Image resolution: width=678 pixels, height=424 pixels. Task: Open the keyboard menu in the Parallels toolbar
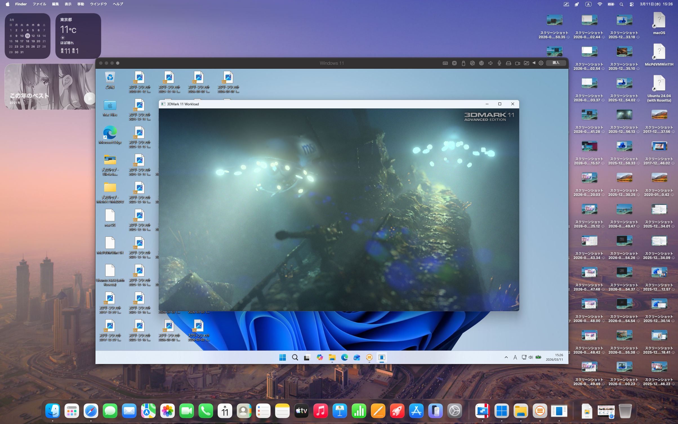[x=445, y=63]
